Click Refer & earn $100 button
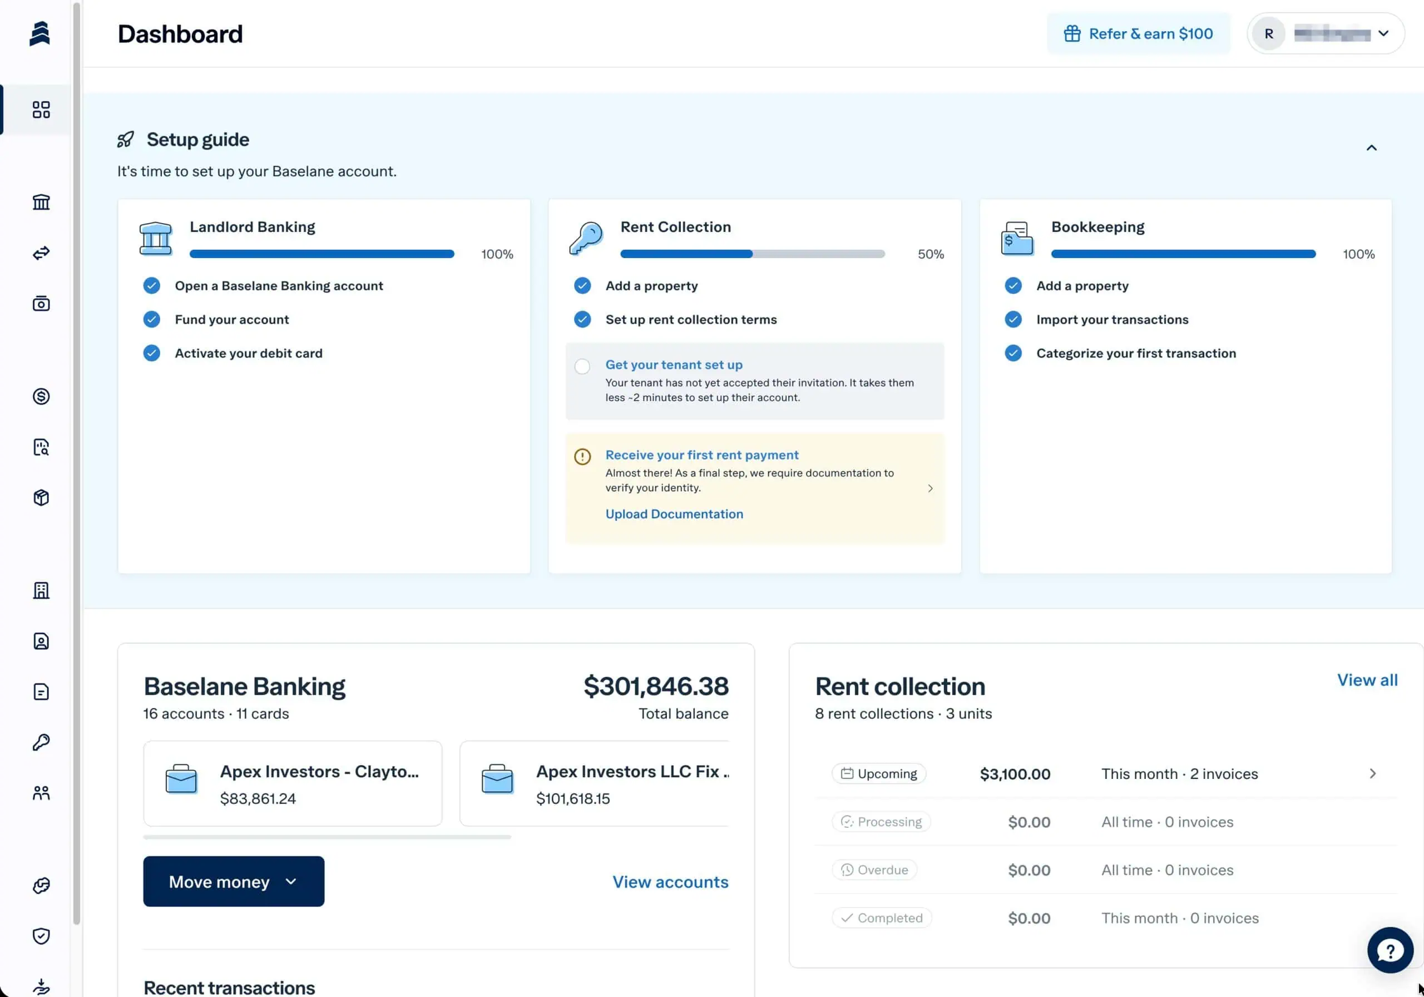This screenshot has height=997, width=1424. [1139, 33]
